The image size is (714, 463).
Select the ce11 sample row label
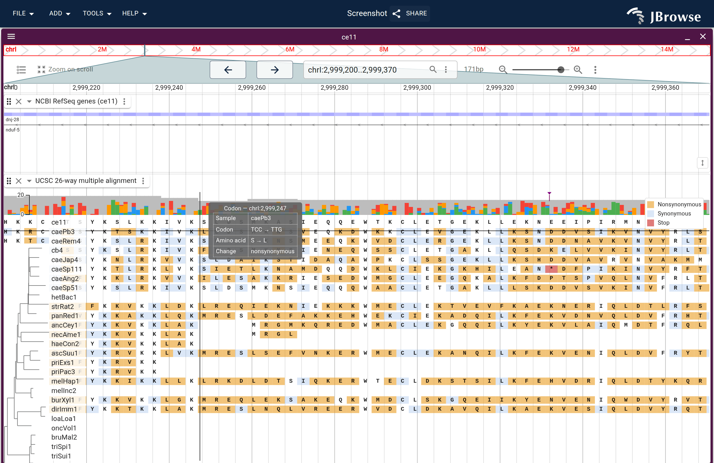59,222
